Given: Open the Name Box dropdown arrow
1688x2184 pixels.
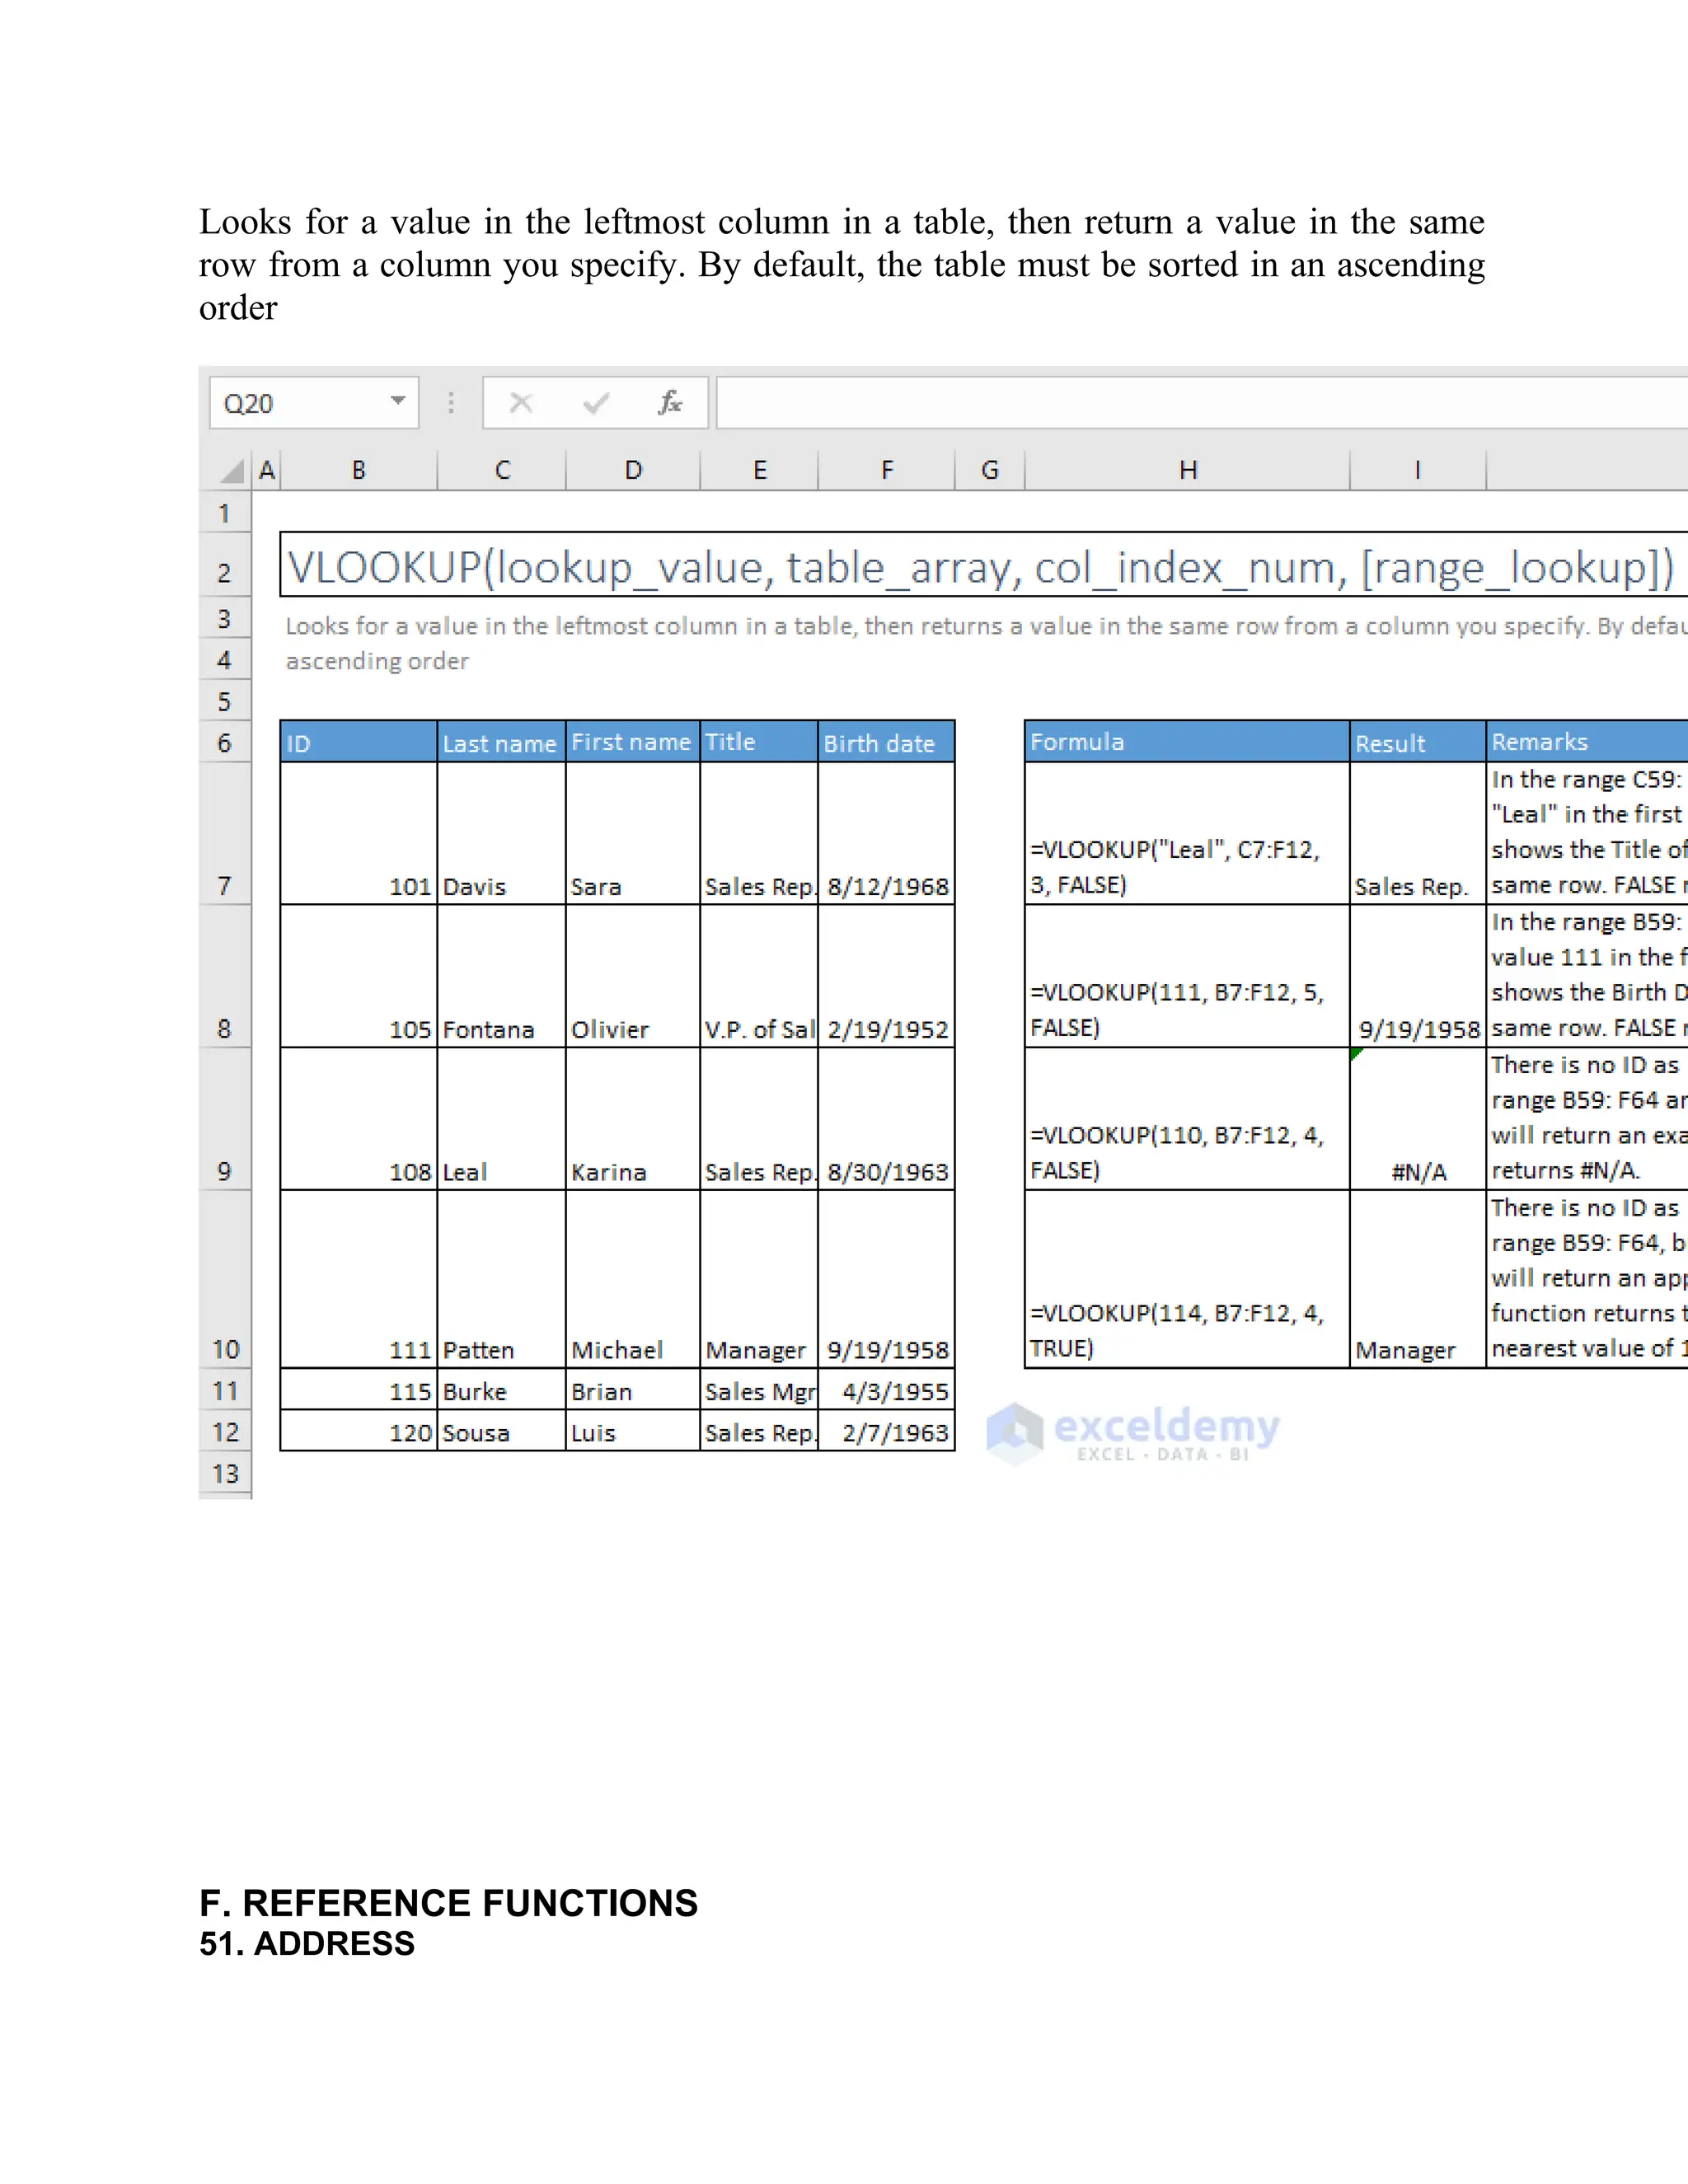Looking at the screenshot, I should tap(398, 401).
